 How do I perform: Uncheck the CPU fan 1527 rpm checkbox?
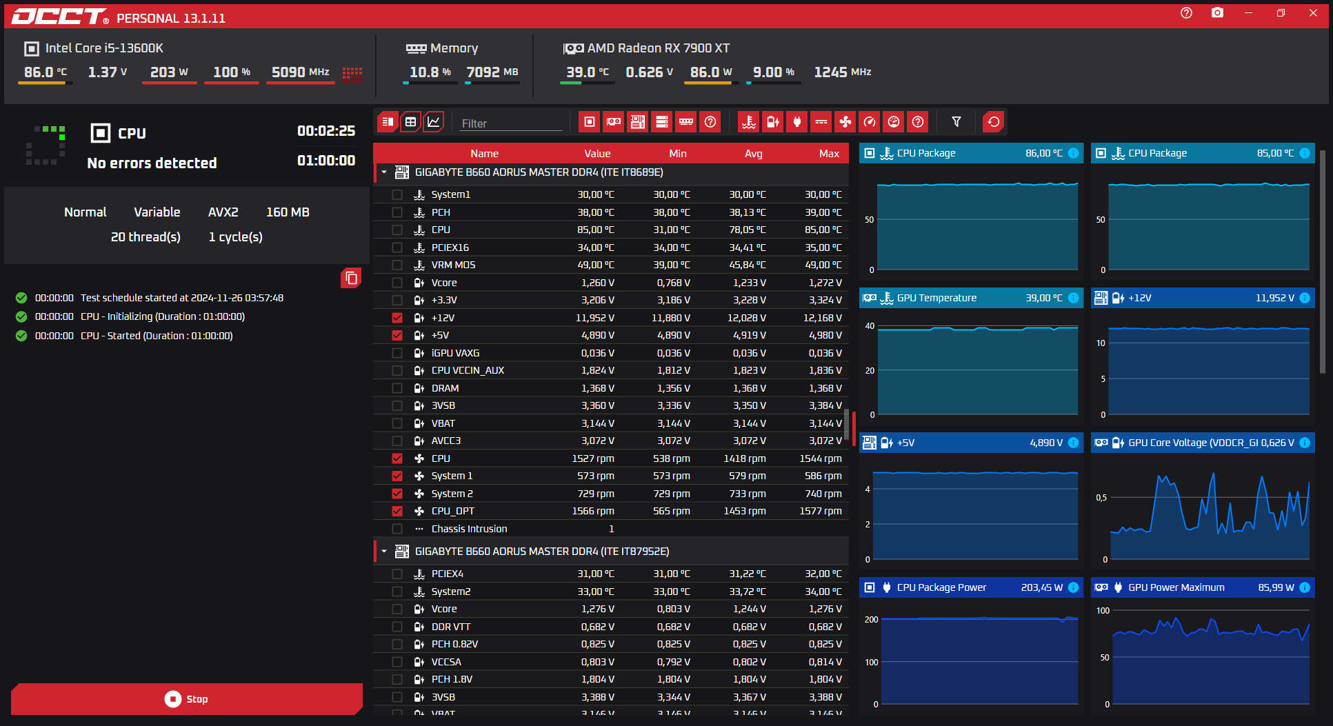pyautogui.click(x=397, y=458)
